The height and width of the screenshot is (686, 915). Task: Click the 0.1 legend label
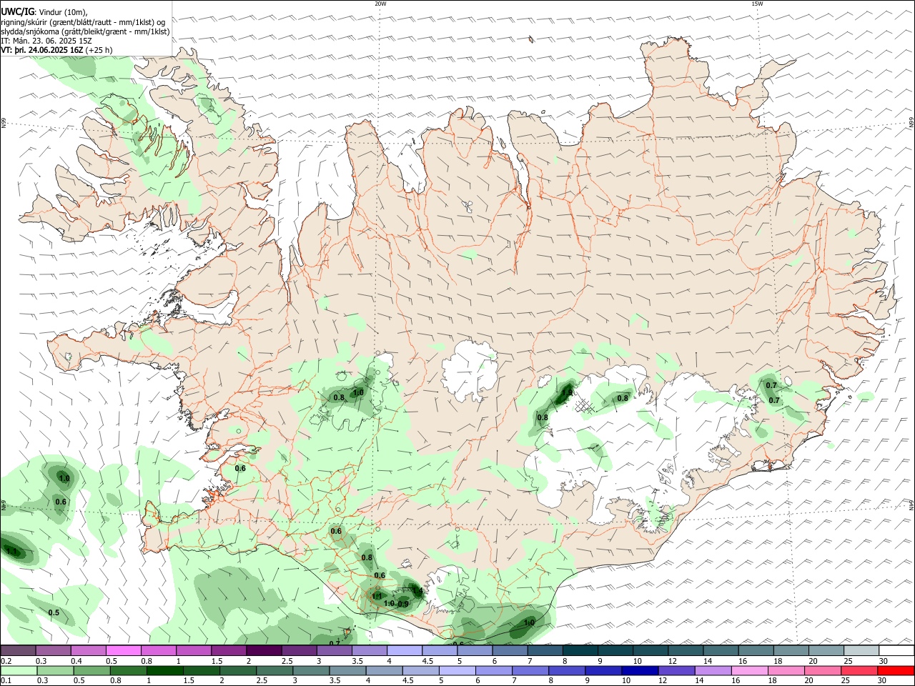click(6, 681)
